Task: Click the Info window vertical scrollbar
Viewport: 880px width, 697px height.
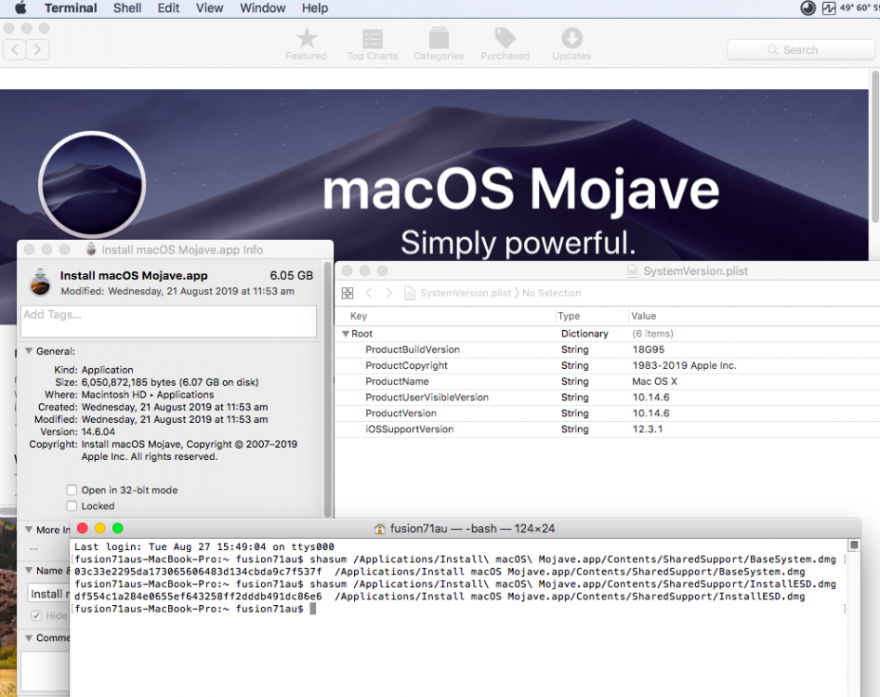Action: pos(327,388)
